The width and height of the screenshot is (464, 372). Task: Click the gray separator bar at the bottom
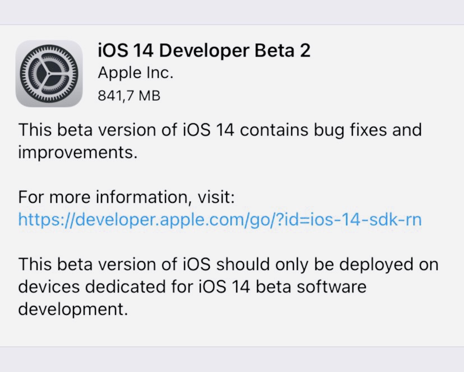(232, 359)
